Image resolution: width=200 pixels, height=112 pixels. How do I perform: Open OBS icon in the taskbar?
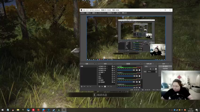(x=64, y=110)
